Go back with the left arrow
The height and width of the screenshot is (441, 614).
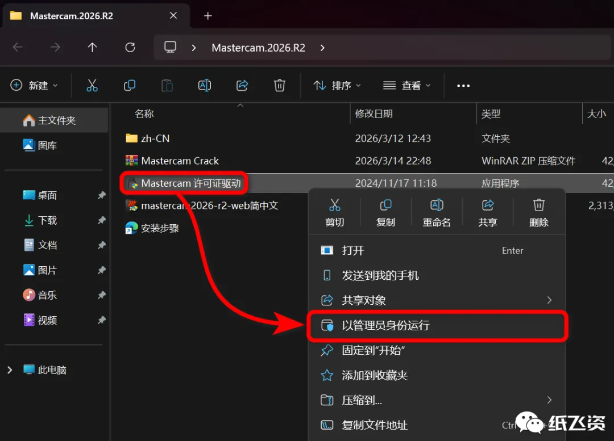pos(18,47)
